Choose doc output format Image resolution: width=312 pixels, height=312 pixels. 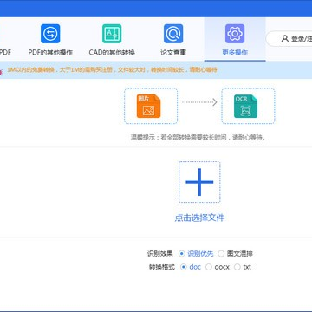[x=183, y=267]
